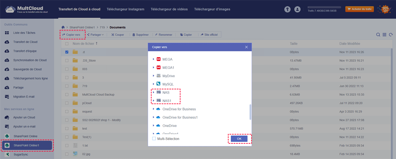Click Renommer toolbar button

coord(164,35)
